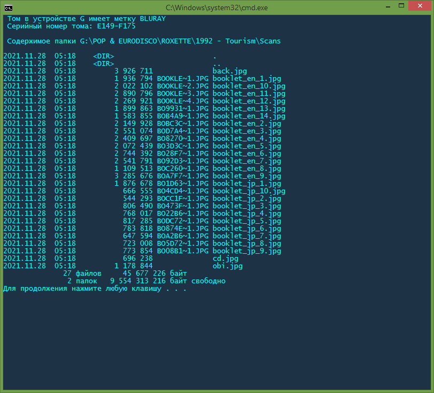Click short name BOD7A4~1.JPG

coord(183,131)
